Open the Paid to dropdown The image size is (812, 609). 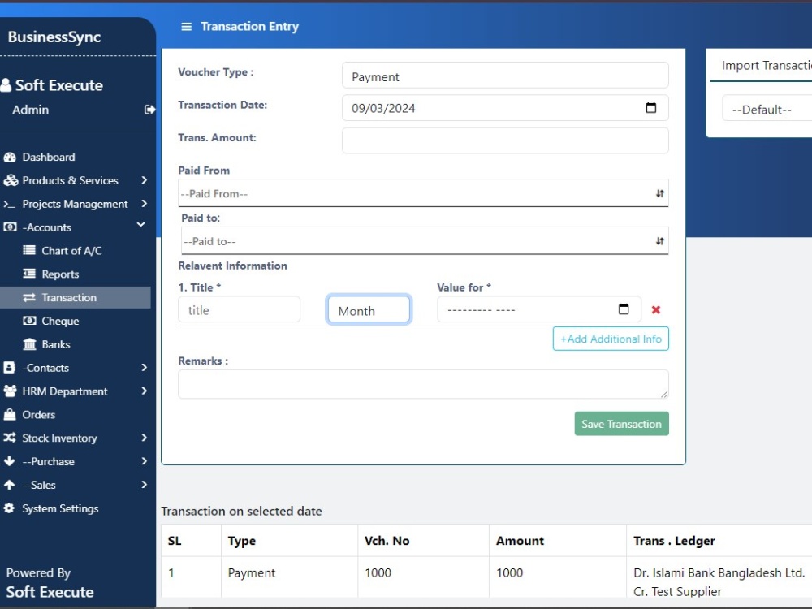point(425,241)
